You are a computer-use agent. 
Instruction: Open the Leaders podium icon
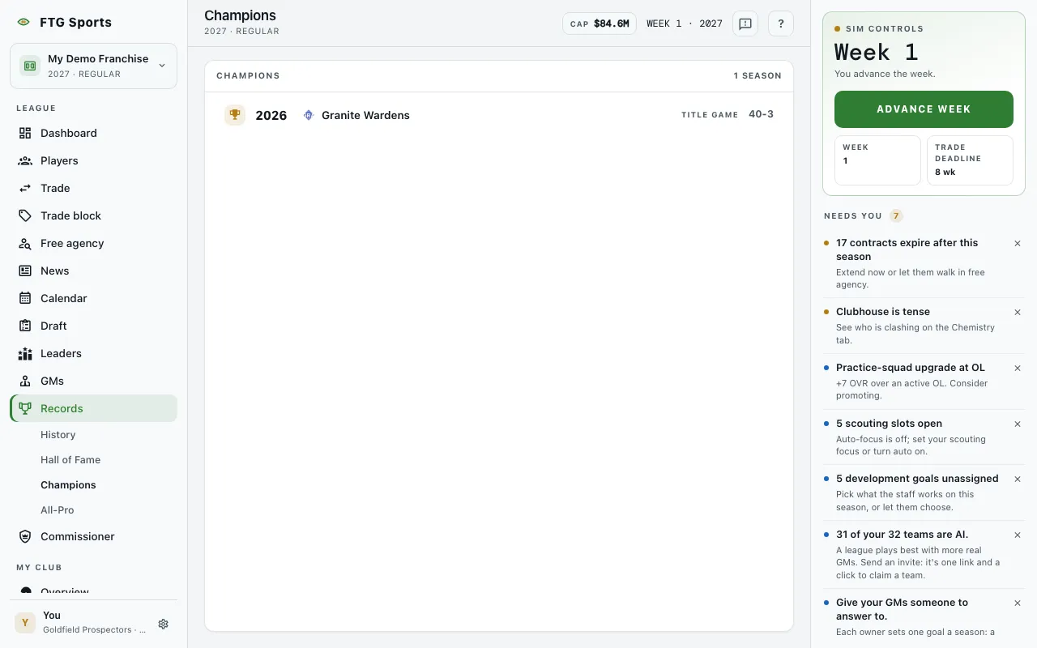(x=25, y=353)
